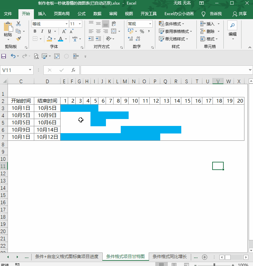
Task: Open the number format dropdown 常规
Action: click(x=150, y=24)
